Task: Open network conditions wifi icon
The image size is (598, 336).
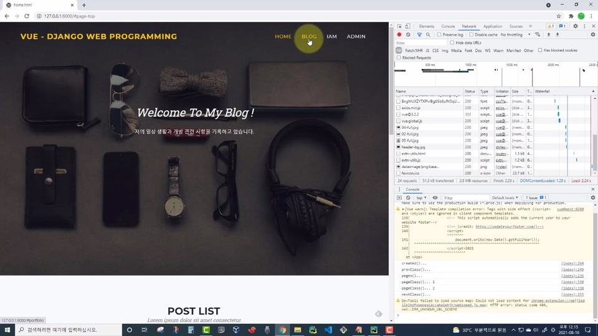Action: (538, 35)
